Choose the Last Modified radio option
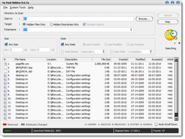This screenshot has width=185, height=139. coord(106,44)
